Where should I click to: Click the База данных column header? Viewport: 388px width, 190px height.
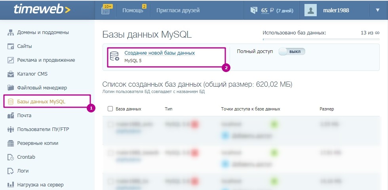[128, 109]
